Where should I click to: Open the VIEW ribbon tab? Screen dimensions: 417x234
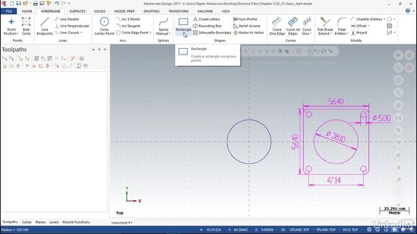pyautogui.click(x=225, y=12)
